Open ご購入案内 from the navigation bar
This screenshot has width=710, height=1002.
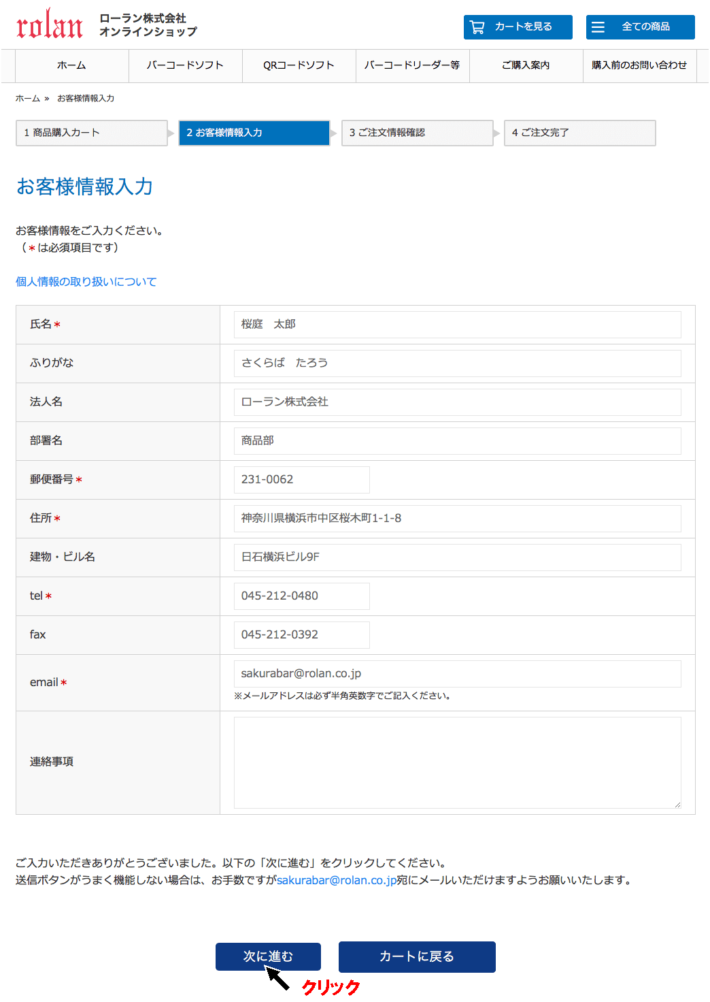pos(525,65)
